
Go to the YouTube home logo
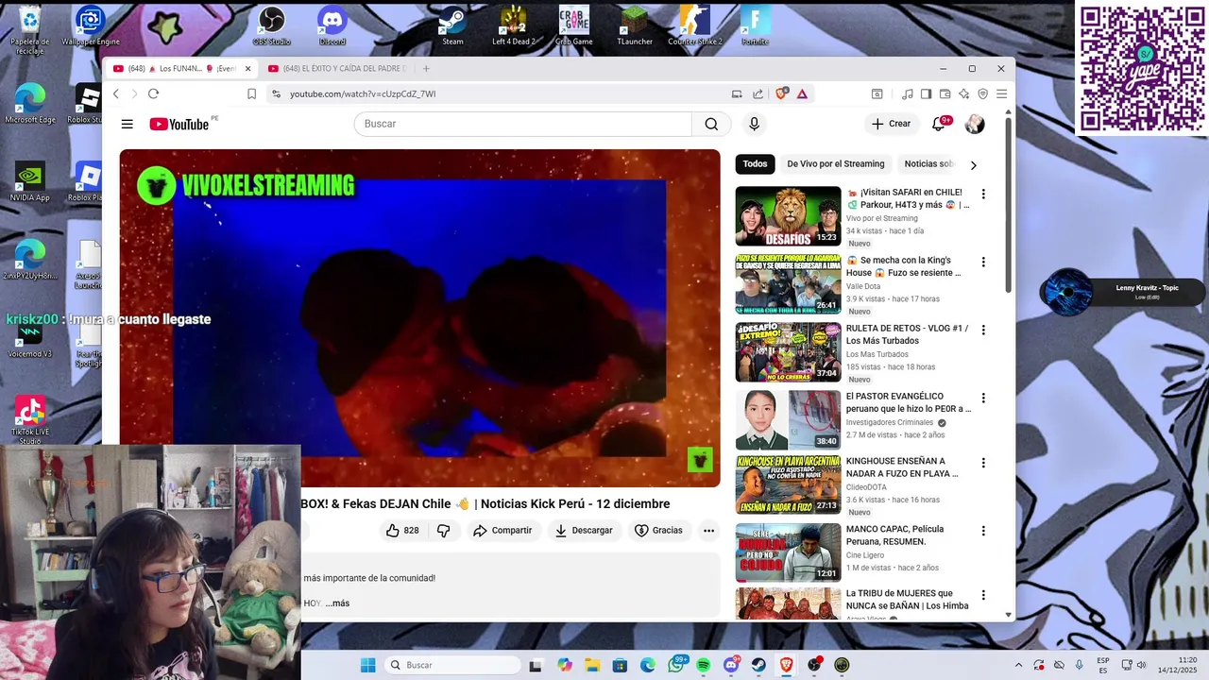(179, 124)
